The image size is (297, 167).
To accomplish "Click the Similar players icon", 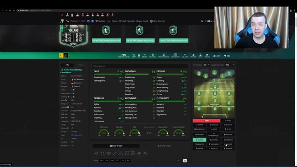I will 193,56.
